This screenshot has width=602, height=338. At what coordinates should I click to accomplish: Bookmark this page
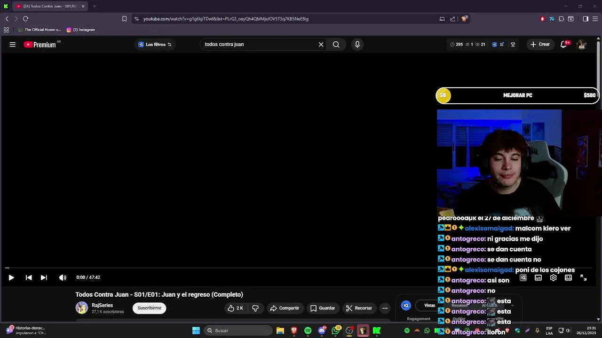[124, 19]
